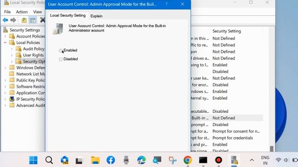Click the Security Setting column header
This screenshot has height=167, width=298.
pyautogui.click(x=227, y=31)
